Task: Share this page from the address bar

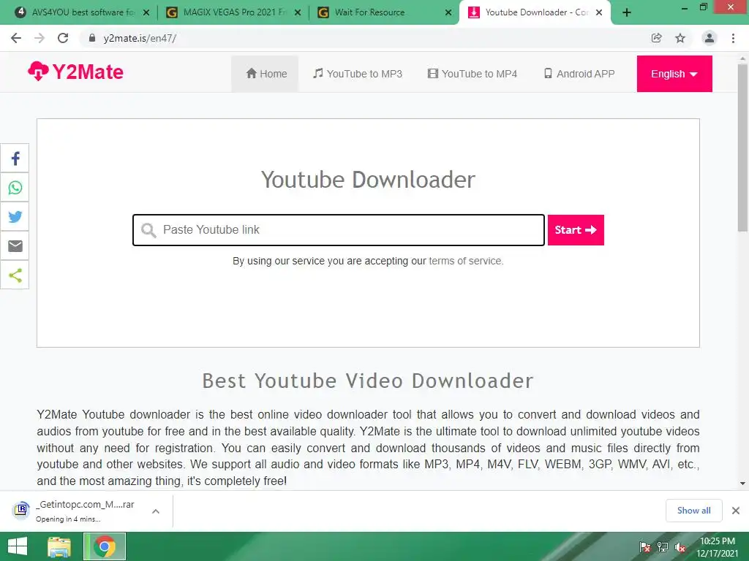Action: point(656,38)
